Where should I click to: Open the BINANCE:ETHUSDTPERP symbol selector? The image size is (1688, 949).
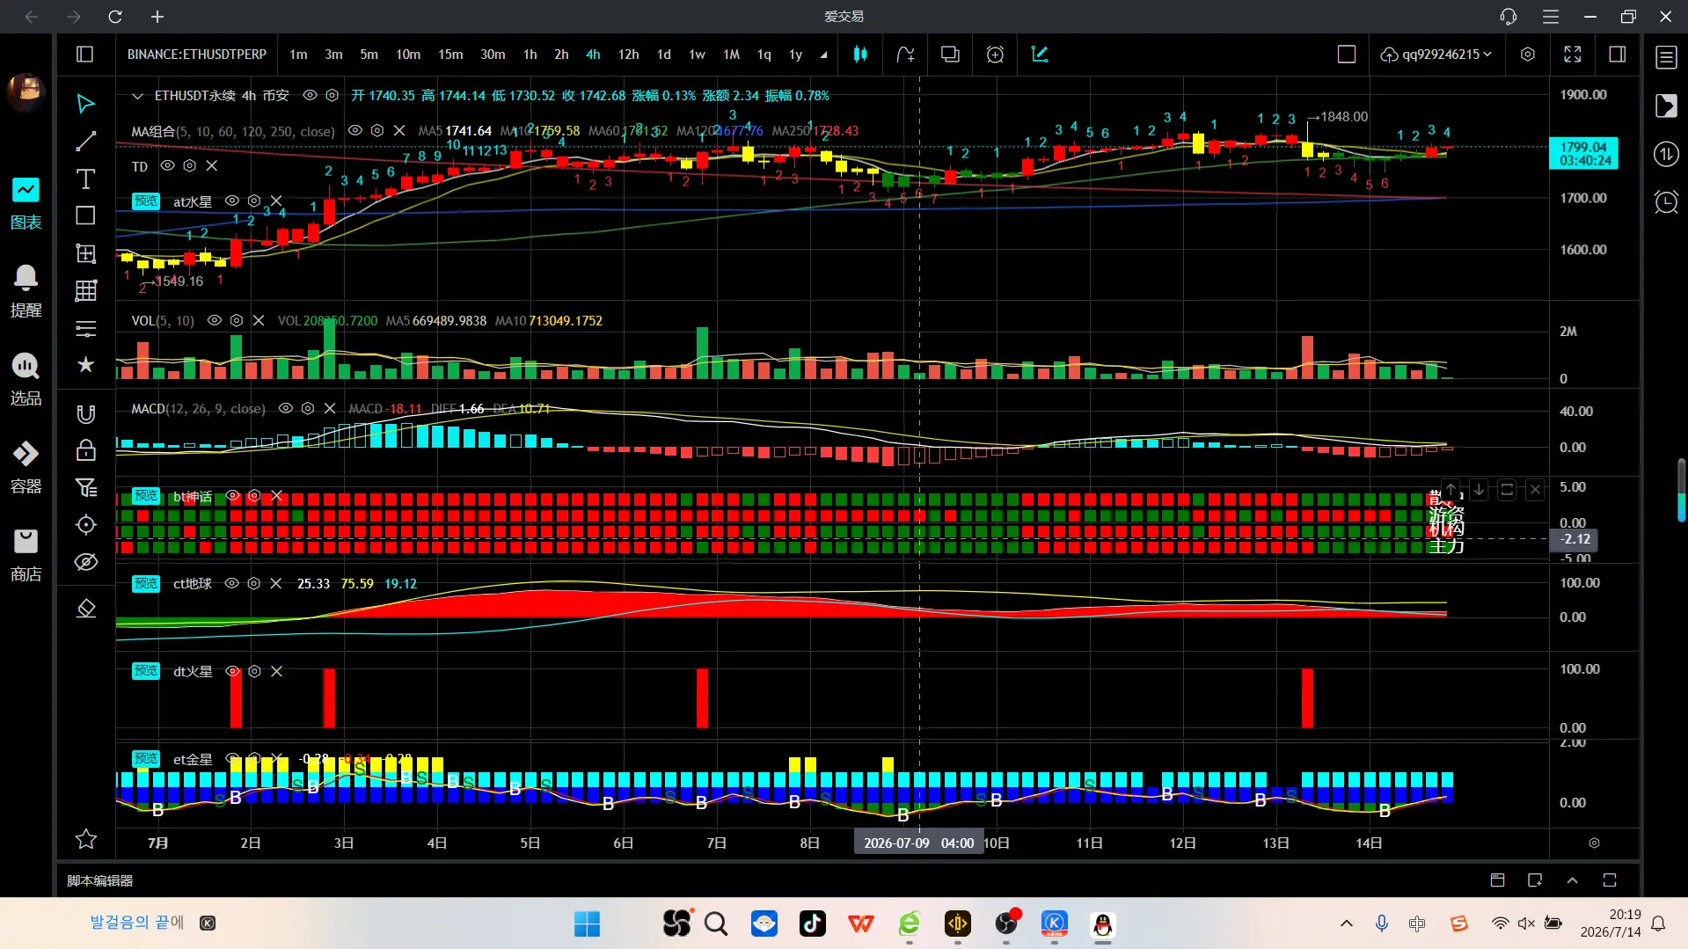[197, 55]
